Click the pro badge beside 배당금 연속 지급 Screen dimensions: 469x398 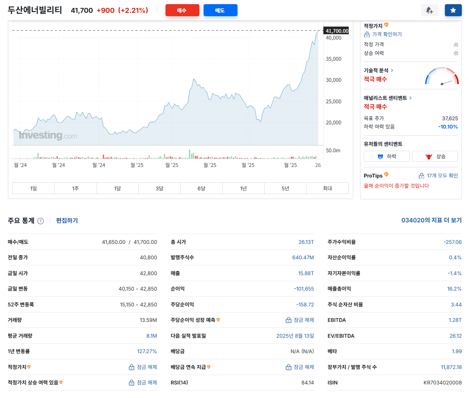click(208, 367)
